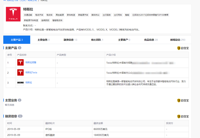Click the 新能源汽车 tag

[83, 15]
